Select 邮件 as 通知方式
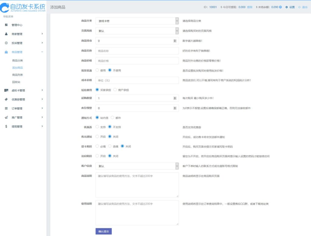311x236 pixels. click(113, 118)
